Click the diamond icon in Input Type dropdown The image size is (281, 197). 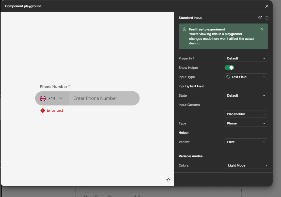(x=228, y=77)
